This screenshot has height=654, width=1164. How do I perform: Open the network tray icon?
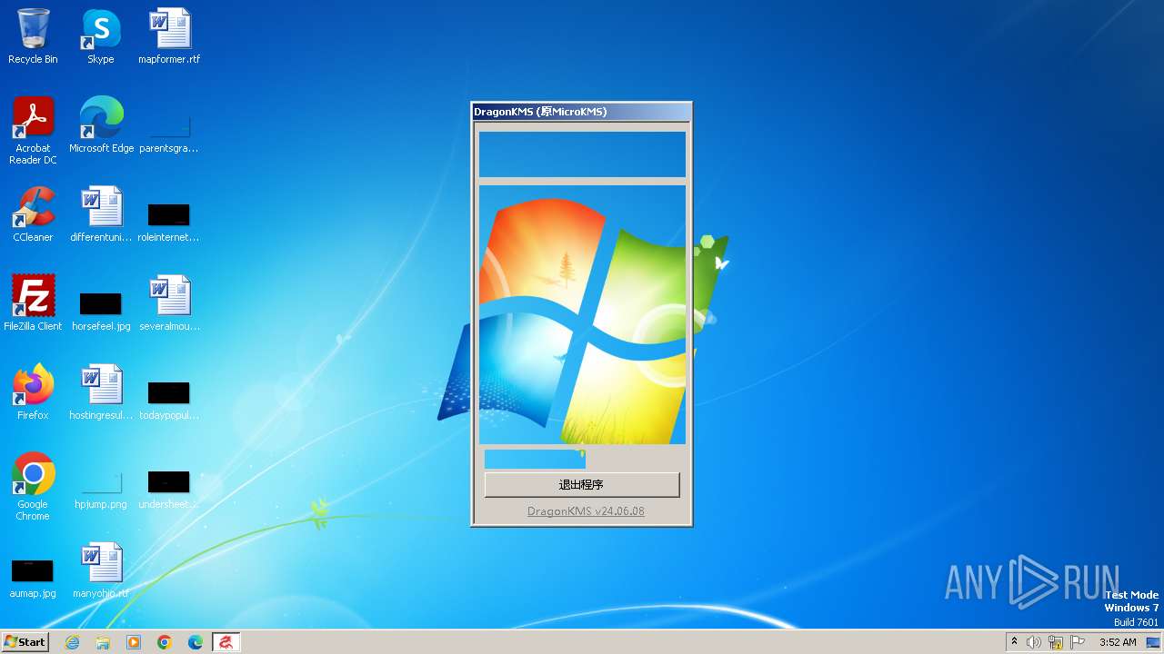(1056, 642)
